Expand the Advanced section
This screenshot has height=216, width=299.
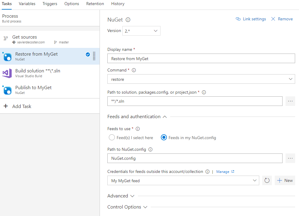121,196
